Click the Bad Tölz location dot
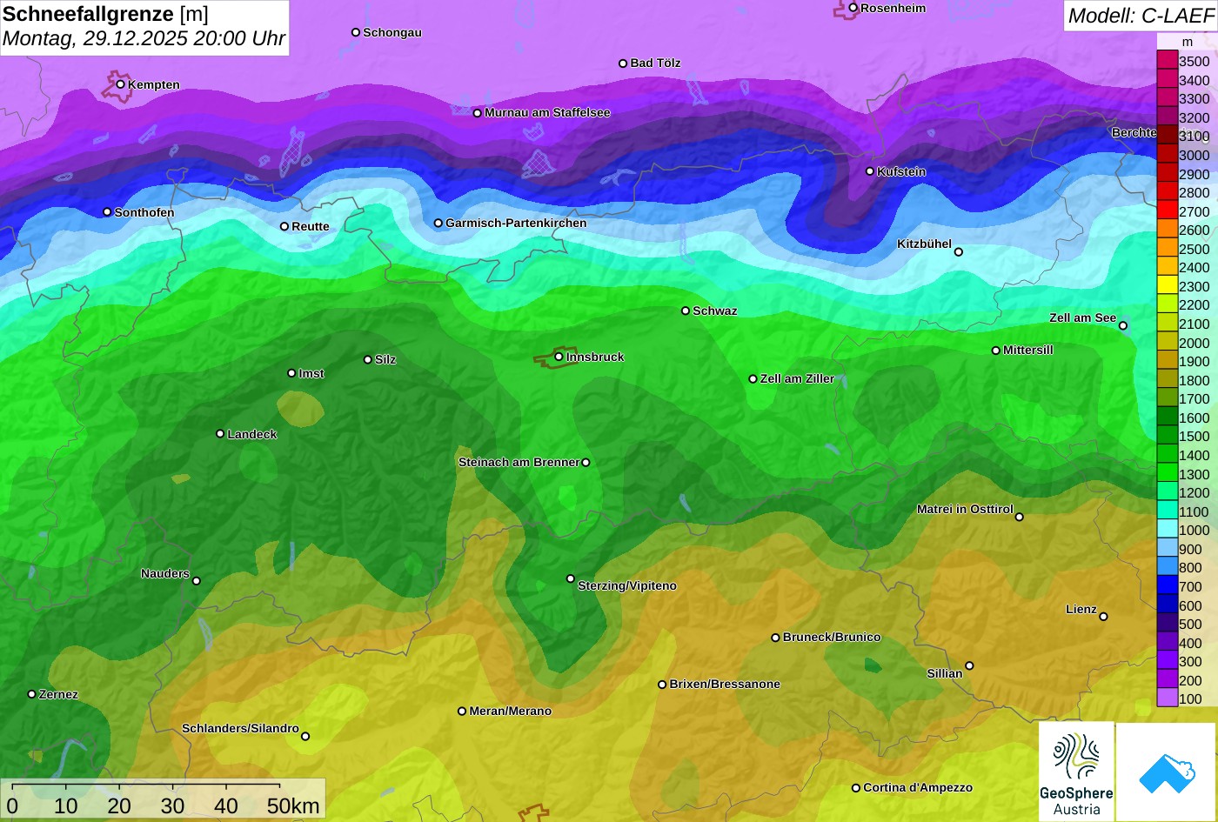 623,63
